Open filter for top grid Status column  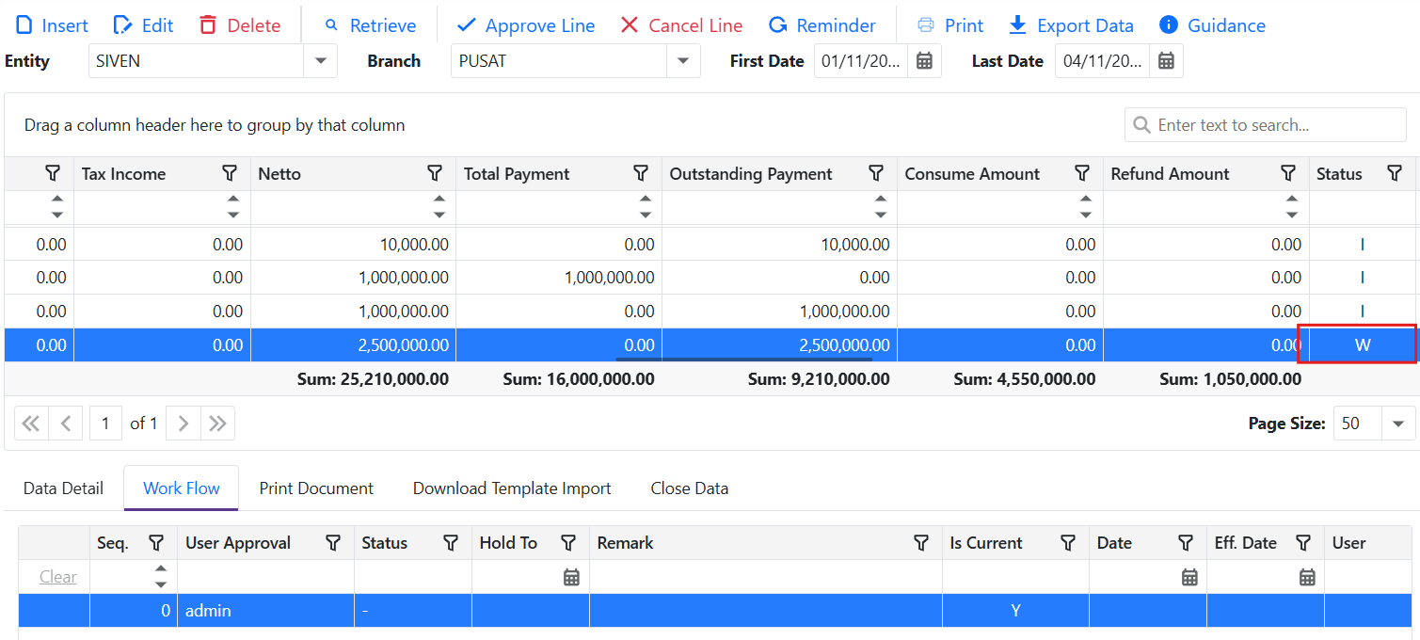tap(1395, 173)
